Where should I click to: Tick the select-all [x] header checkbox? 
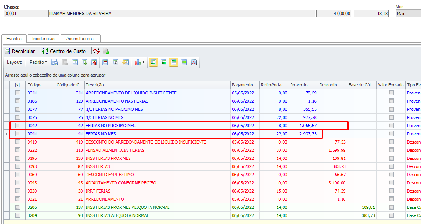(x=18, y=85)
